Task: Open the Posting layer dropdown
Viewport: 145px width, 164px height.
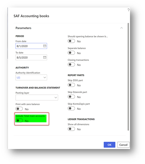Action: click(x=37, y=98)
